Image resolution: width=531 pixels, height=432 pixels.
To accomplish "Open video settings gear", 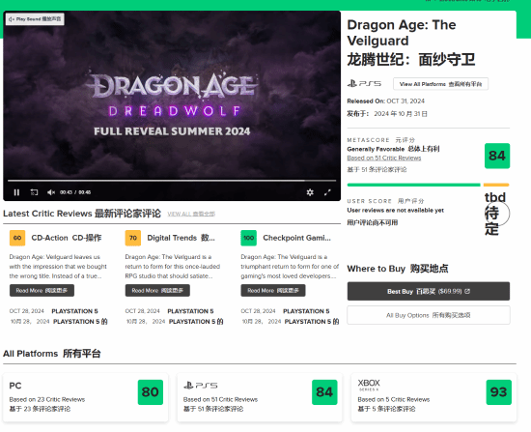I will click(310, 192).
